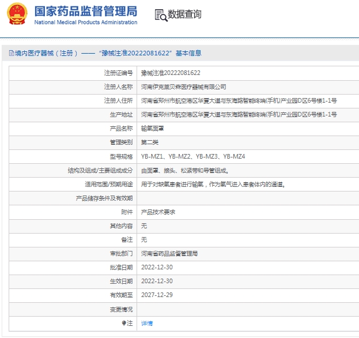The height and width of the screenshot is (338, 359).
Task: Click the 注册证编号 label cell
Action: click(118, 73)
